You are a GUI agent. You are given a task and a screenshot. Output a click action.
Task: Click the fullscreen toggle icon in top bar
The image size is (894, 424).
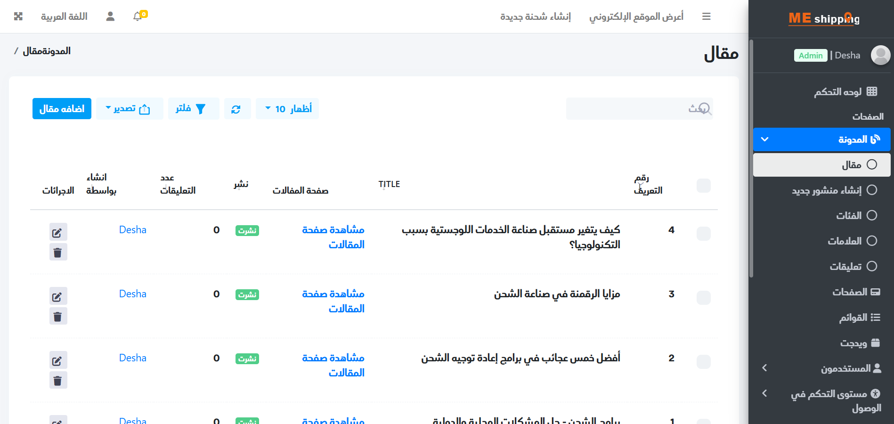click(x=18, y=16)
